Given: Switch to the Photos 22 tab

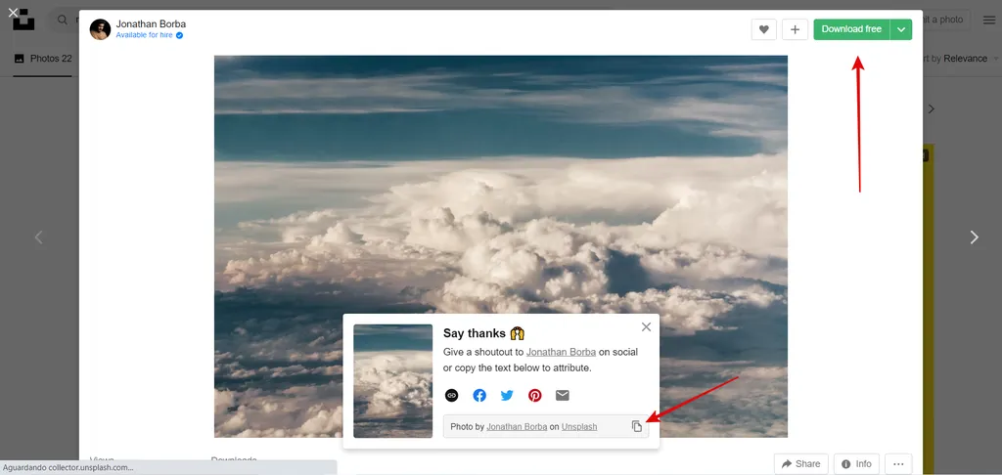Looking at the screenshot, I should click(43, 58).
